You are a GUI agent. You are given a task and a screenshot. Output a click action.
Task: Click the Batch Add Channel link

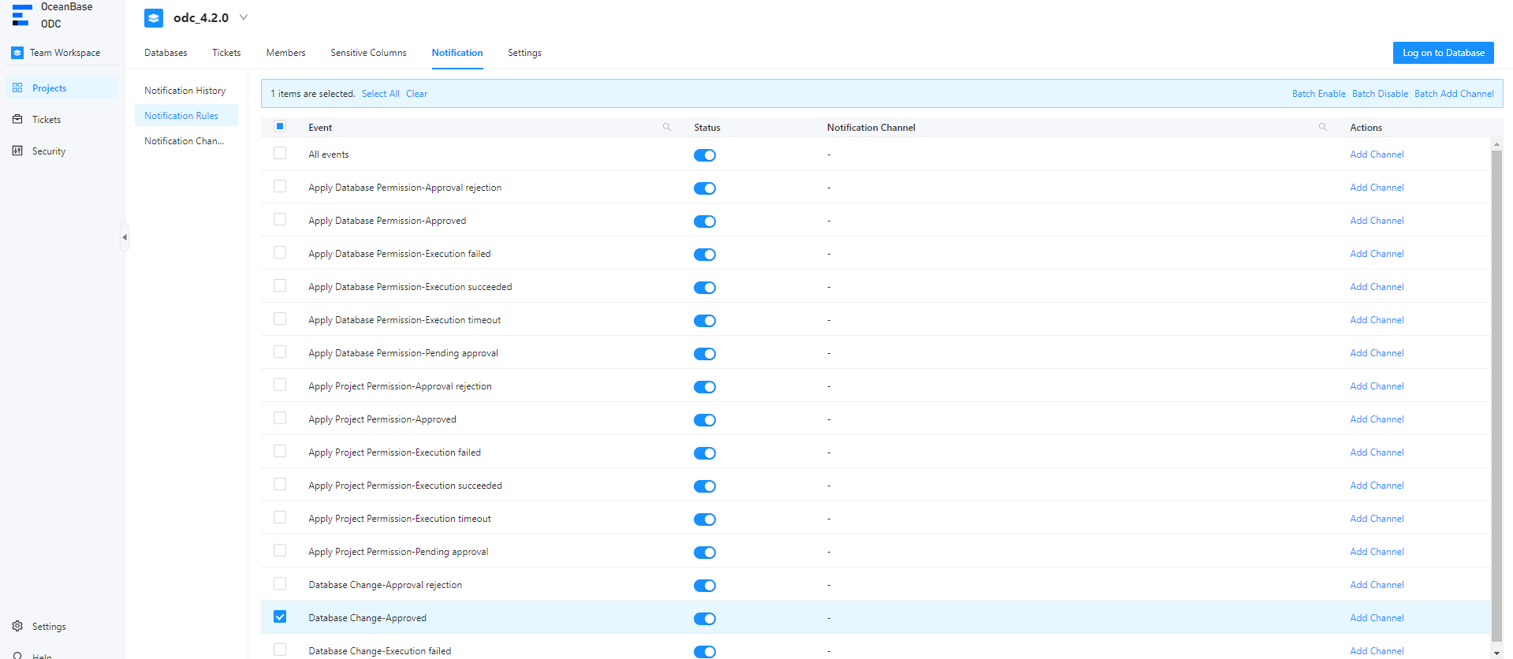[x=1453, y=94]
